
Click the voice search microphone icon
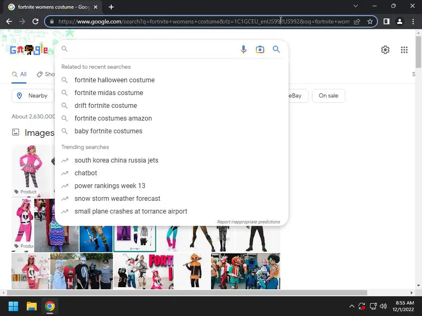[243, 49]
